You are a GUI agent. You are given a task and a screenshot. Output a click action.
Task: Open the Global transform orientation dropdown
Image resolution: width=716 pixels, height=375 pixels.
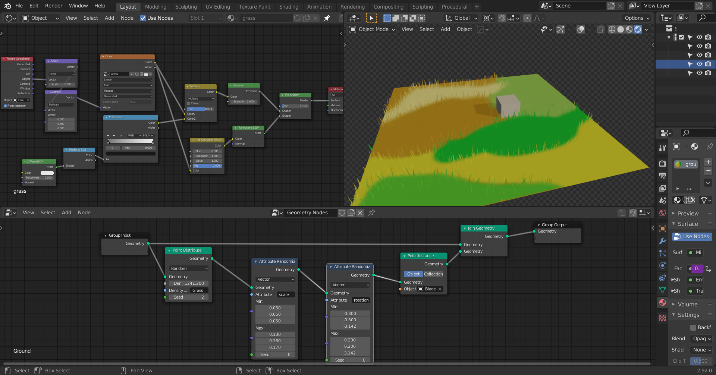(x=461, y=18)
